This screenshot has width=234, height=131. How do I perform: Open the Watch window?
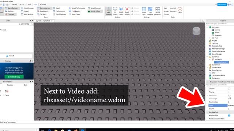[x=57, y=8]
